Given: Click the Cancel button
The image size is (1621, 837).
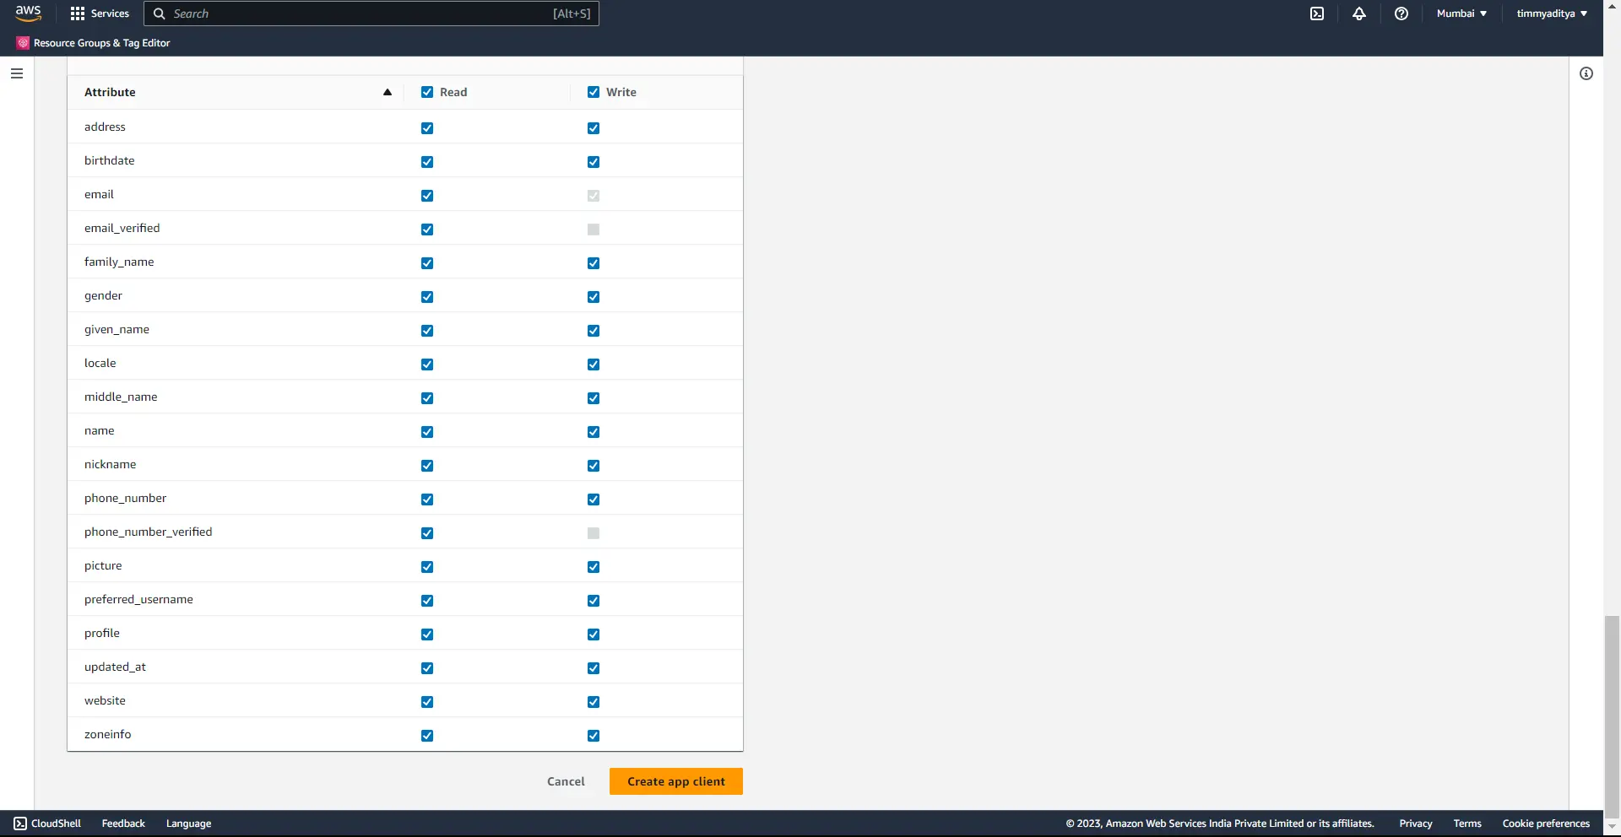Looking at the screenshot, I should [x=566, y=781].
